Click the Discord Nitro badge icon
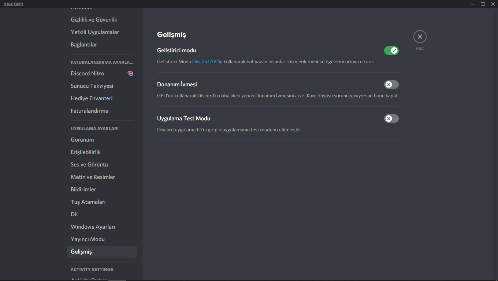This screenshot has width=498, height=281. click(x=130, y=74)
